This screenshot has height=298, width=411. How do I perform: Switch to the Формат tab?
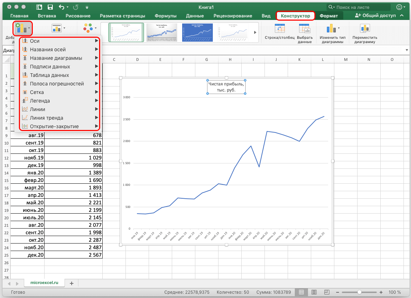[x=329, y=16]
